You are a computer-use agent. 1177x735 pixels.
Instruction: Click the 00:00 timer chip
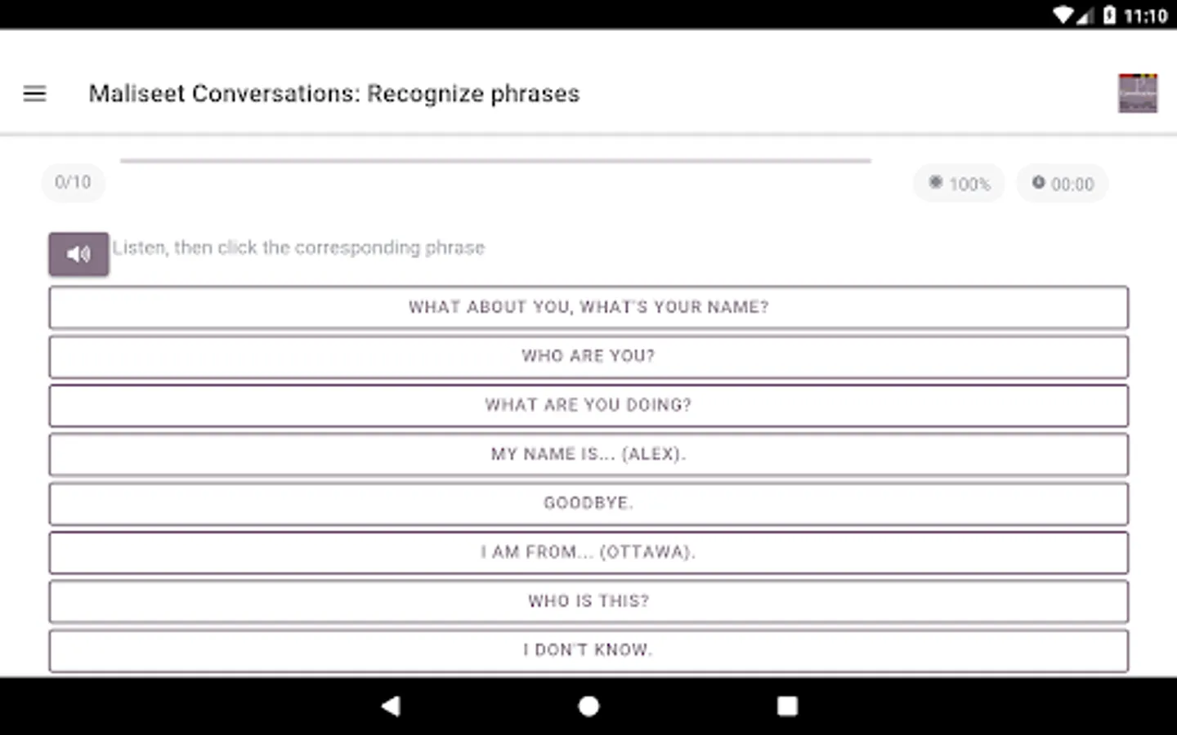tap(1062, 184)
